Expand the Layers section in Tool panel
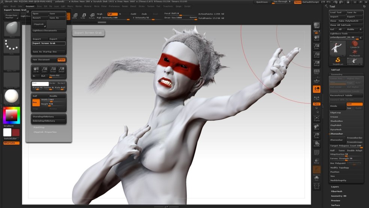369x208 pixels. click(x=335, y=186)
